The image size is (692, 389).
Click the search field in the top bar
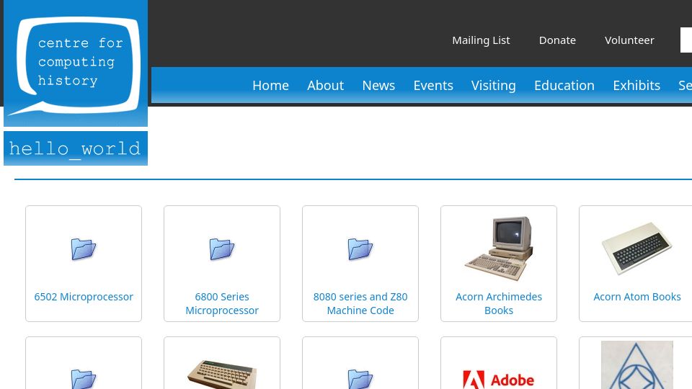click(686, 40)
